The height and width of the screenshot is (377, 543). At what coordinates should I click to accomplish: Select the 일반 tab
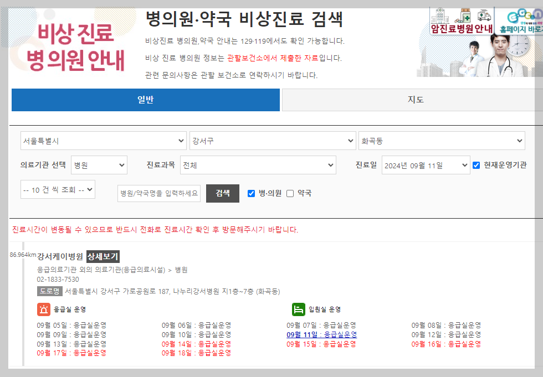145,100
